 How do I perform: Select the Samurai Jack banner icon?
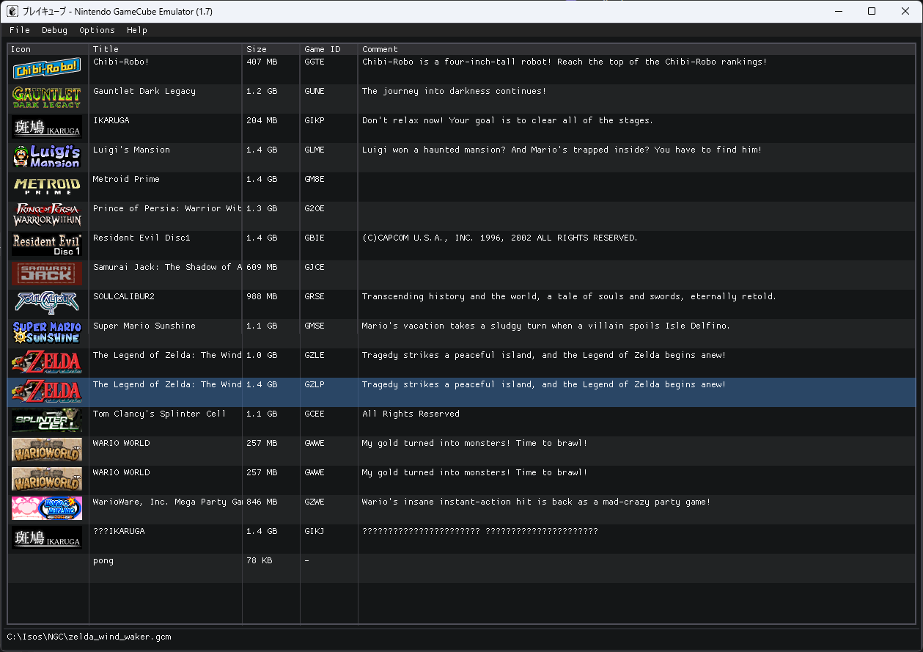[x=47, y=274]
